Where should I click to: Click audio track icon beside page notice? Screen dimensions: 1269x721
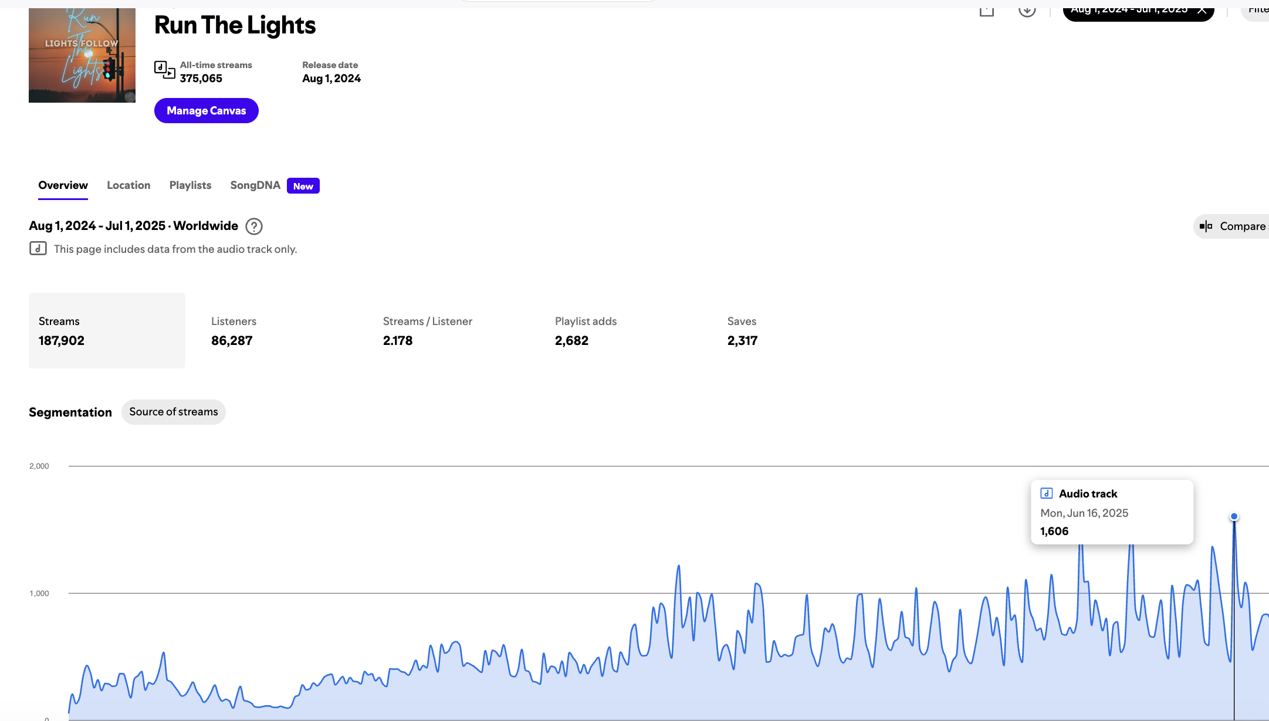38,249
